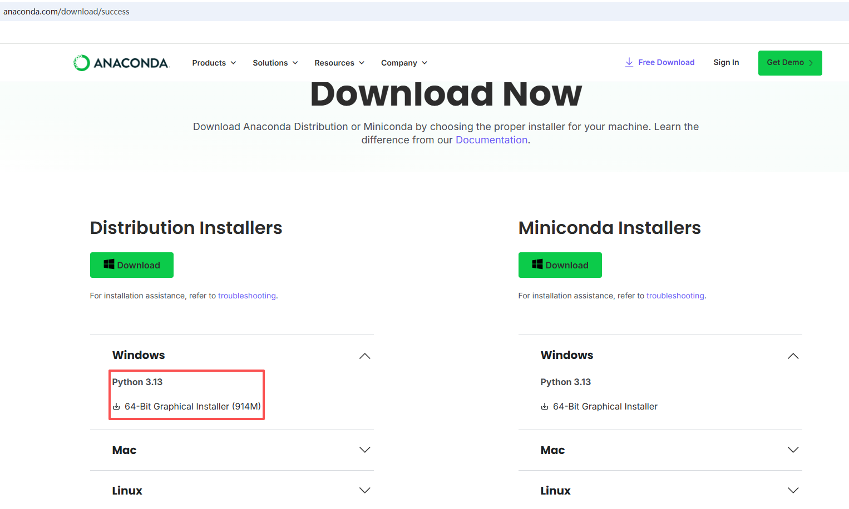This screenshot has width=849, height=509.
Task: Collapse the Distribution Windows section
Action: tap(232, 355)
